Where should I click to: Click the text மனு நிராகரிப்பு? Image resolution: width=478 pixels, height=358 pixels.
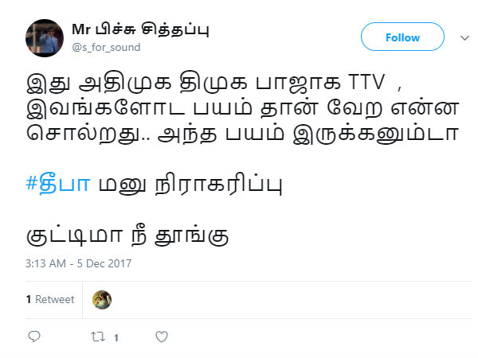[190, 185]
